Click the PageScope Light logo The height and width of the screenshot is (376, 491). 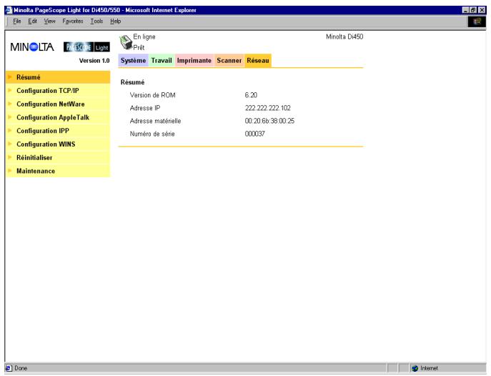[86, 47]
